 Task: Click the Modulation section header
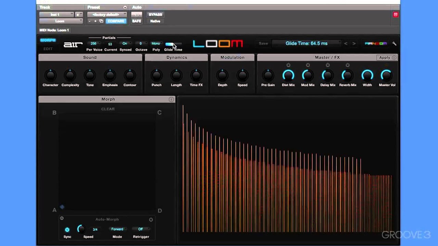[232, 57]
